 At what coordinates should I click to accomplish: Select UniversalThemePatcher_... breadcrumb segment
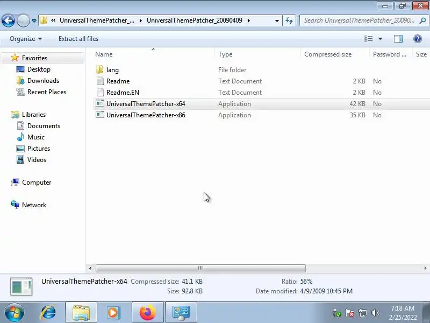[97, 20]
